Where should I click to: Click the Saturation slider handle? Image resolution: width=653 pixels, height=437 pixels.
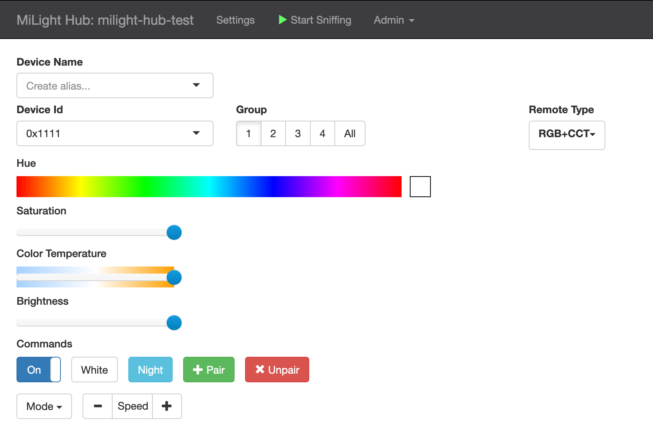click(x=174, y=232)
